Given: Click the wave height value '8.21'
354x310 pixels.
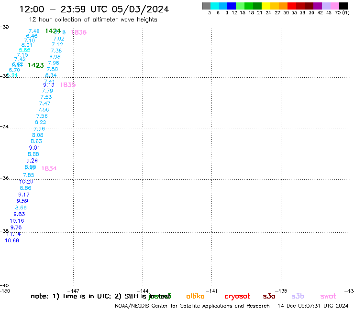Looking at the screenshot, I should pos(27,45).
